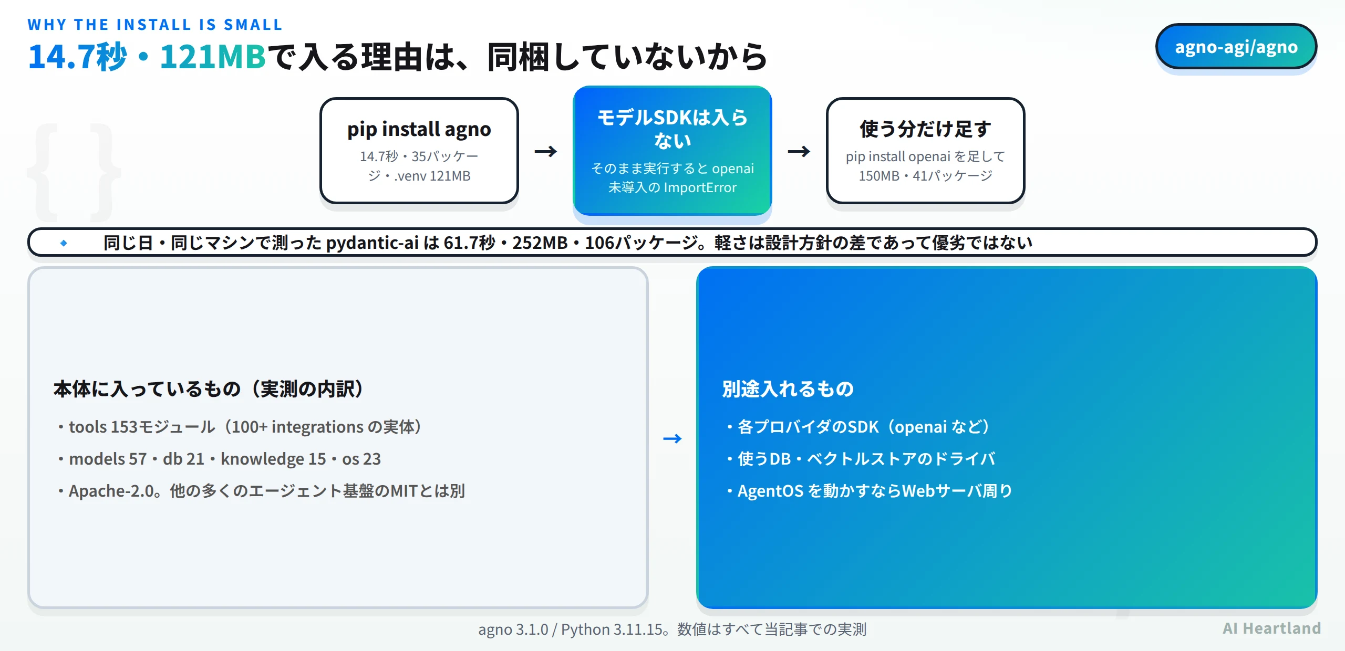Click the '別途入れるもの' heading

pos(788,389)
